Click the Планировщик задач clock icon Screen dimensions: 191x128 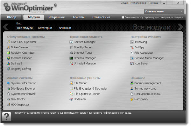click(x=132, y=94)
